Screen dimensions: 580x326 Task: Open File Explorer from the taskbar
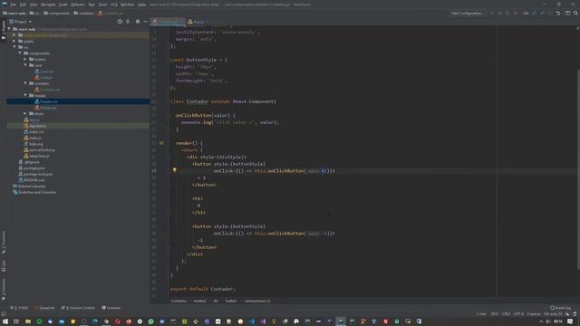click(x=28, y=321)
